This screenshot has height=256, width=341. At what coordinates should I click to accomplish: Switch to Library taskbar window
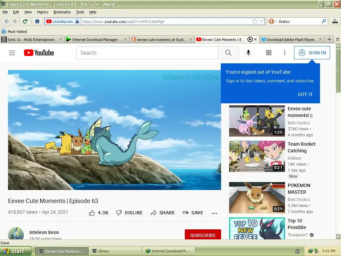pyautogui.click(x=115, y=251)
